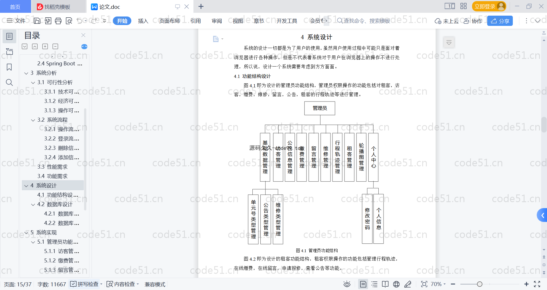Switch to page layout view icon
The width and height of the screenshot is (547, 290).
click(x=363, y=284)
